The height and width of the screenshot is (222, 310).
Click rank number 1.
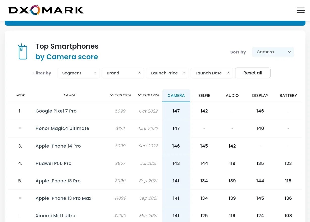20,111
